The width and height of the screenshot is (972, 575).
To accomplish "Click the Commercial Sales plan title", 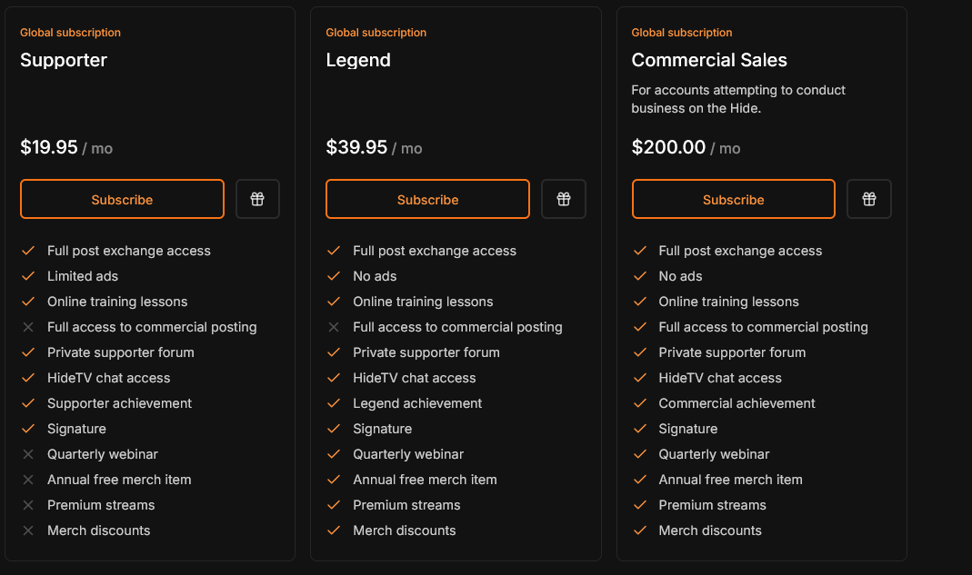I will click(x=709, y=60).
